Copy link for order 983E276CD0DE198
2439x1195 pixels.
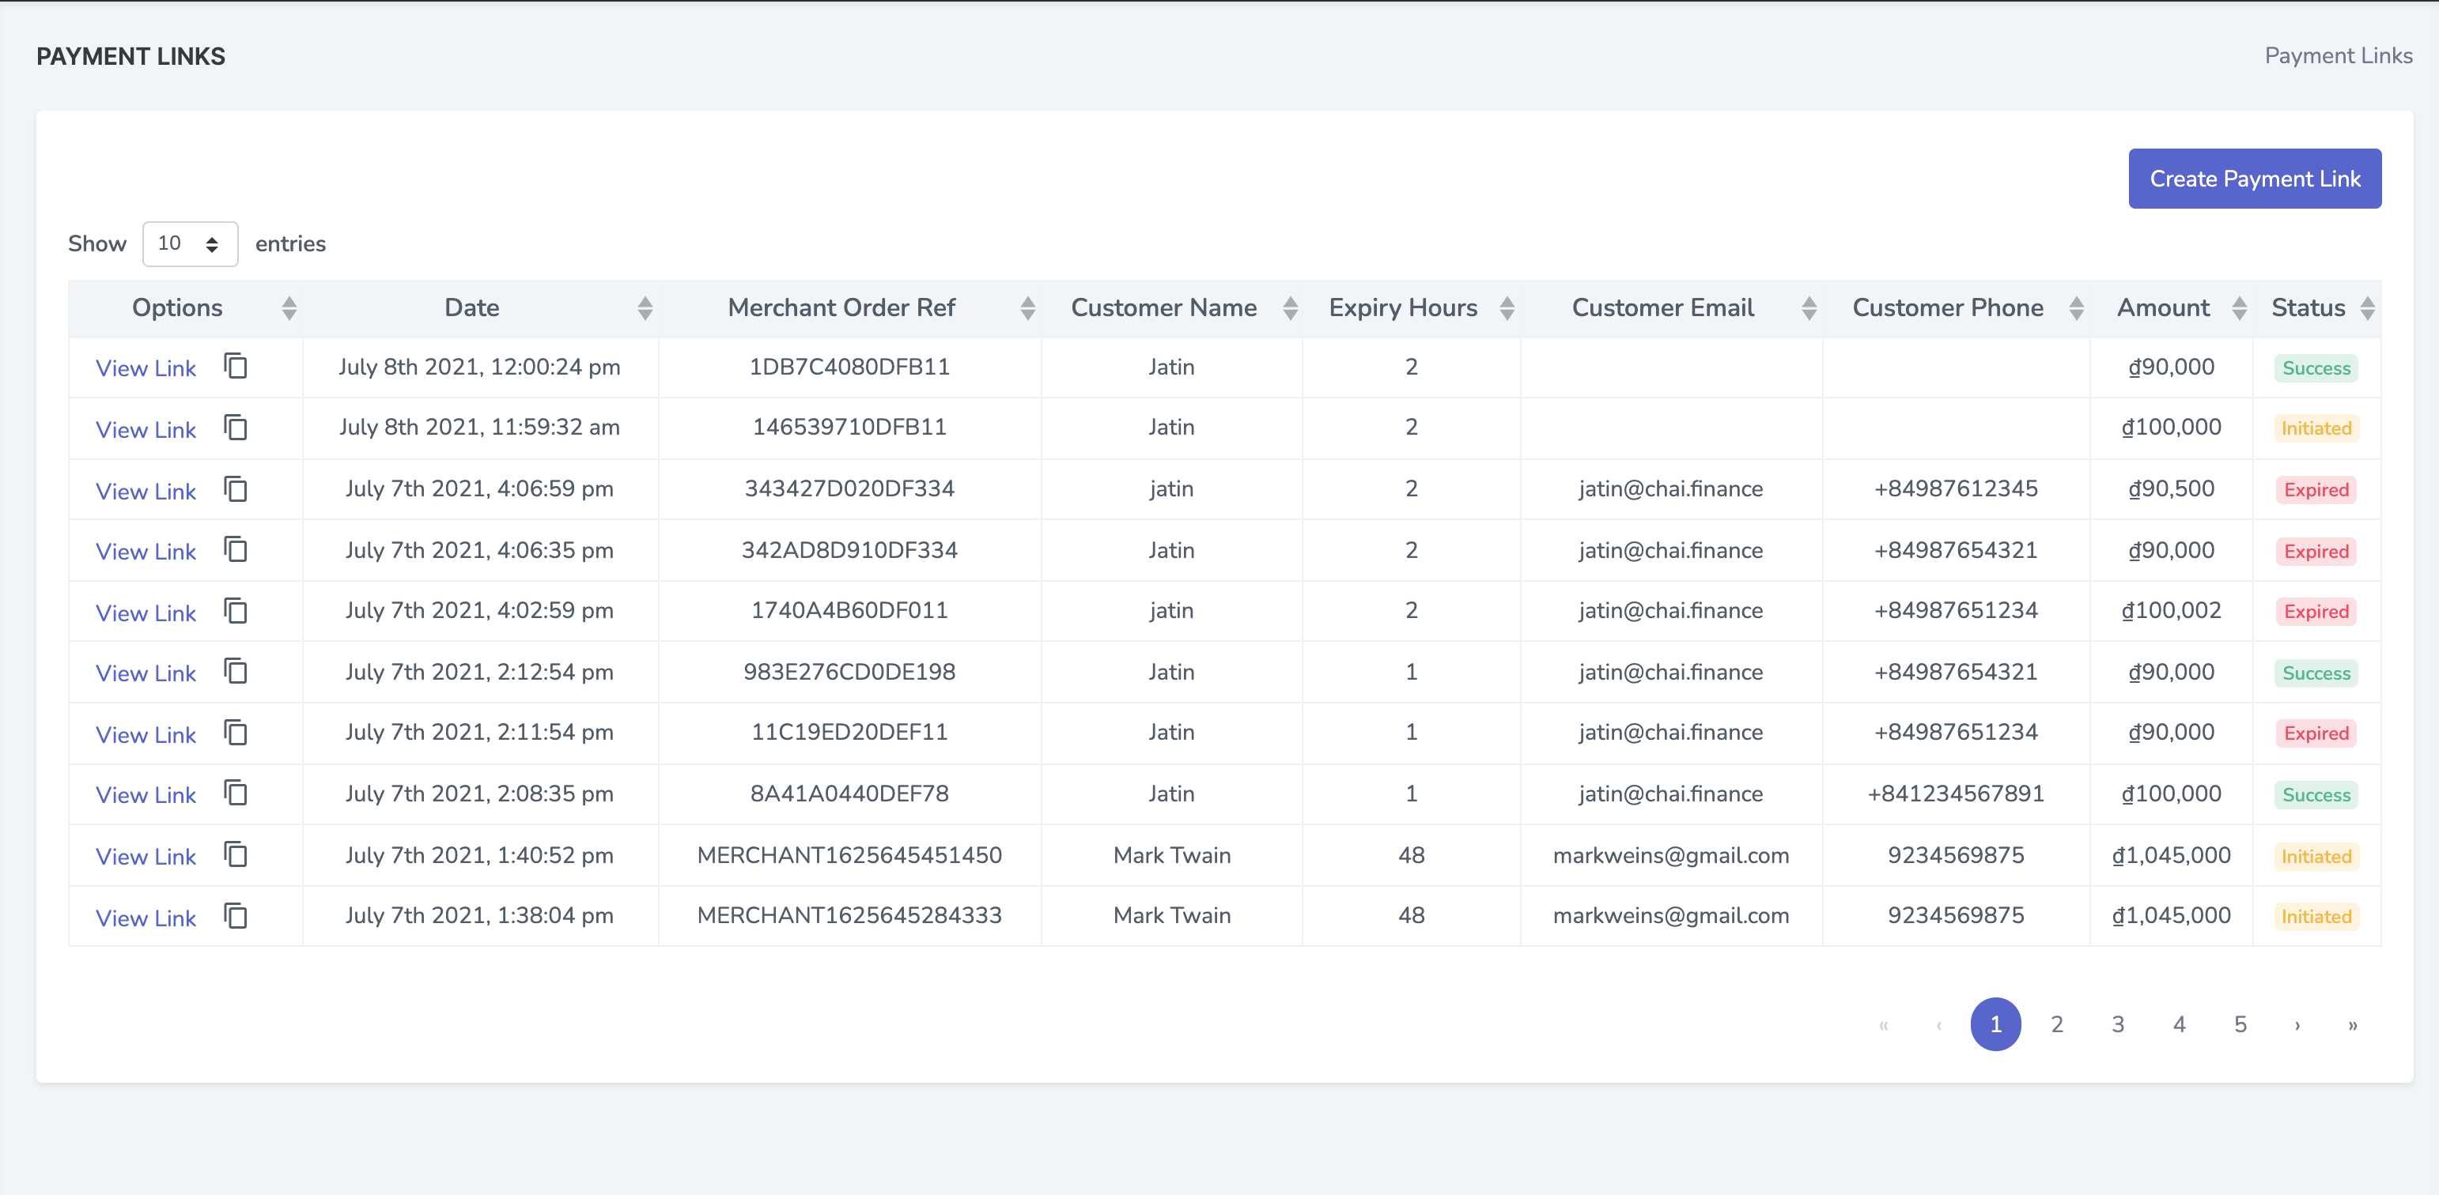point(236,672)
